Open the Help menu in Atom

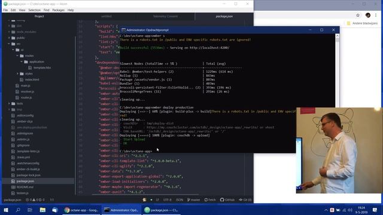71,10
